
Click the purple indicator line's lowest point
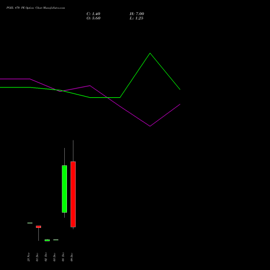[x=150, y=126]
